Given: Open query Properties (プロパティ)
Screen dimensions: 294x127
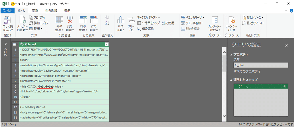Looking at the screenshot, I should 37,18.
